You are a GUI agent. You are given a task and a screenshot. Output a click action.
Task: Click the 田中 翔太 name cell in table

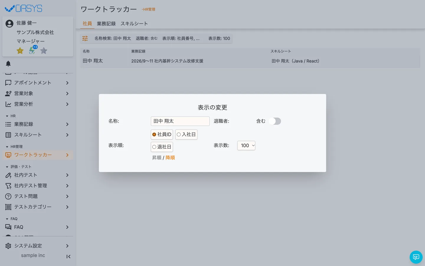coord(93,61)
